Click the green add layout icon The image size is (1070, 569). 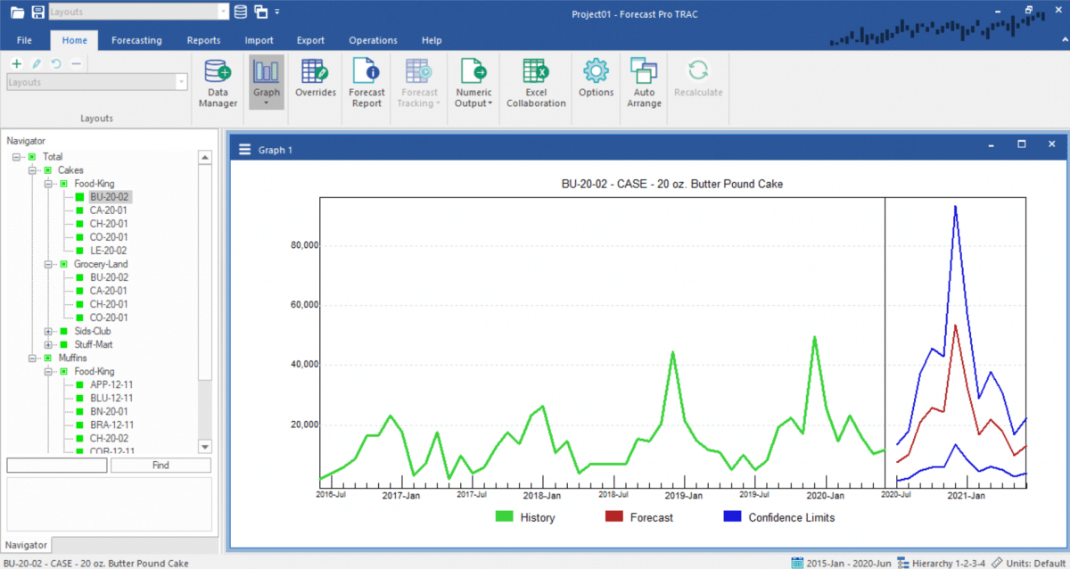pyautogui.click(x=17, y=63)
